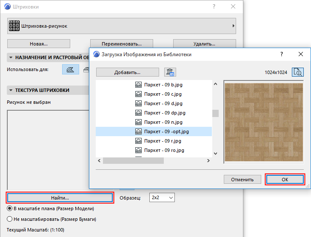Select file Паркет - 09 ro.jpg
This screenshot has height=237, width=311.
click(x=154, y=150)
